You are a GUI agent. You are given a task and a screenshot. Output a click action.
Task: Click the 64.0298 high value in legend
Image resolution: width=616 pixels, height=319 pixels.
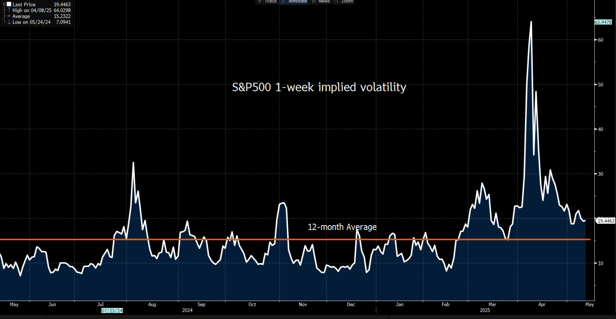point(62,10)
